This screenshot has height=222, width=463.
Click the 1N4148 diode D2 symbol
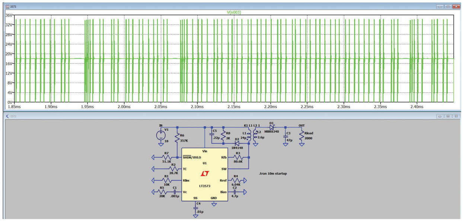(x=237, y=143)
